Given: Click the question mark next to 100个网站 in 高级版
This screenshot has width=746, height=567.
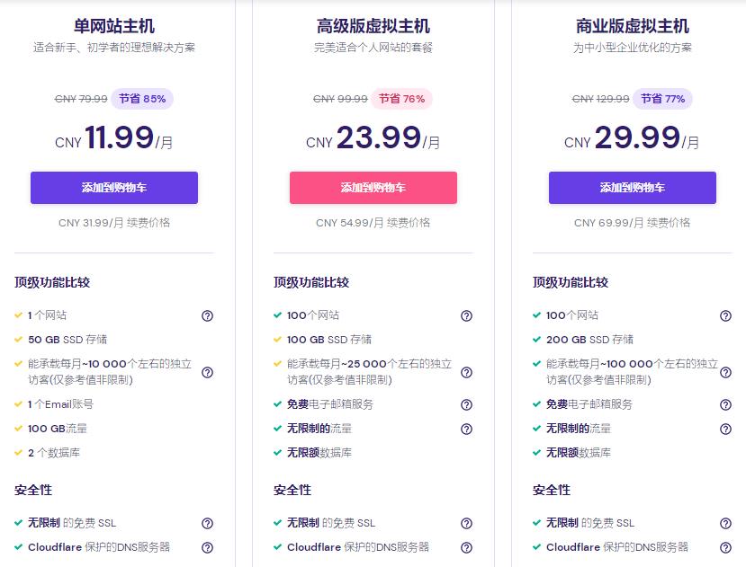Looking at the screenshot, I should click(x=466, y=315).
